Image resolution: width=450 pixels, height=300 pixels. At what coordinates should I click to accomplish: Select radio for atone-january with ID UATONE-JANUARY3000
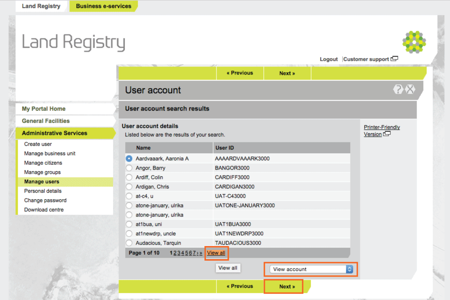(129, 206)
